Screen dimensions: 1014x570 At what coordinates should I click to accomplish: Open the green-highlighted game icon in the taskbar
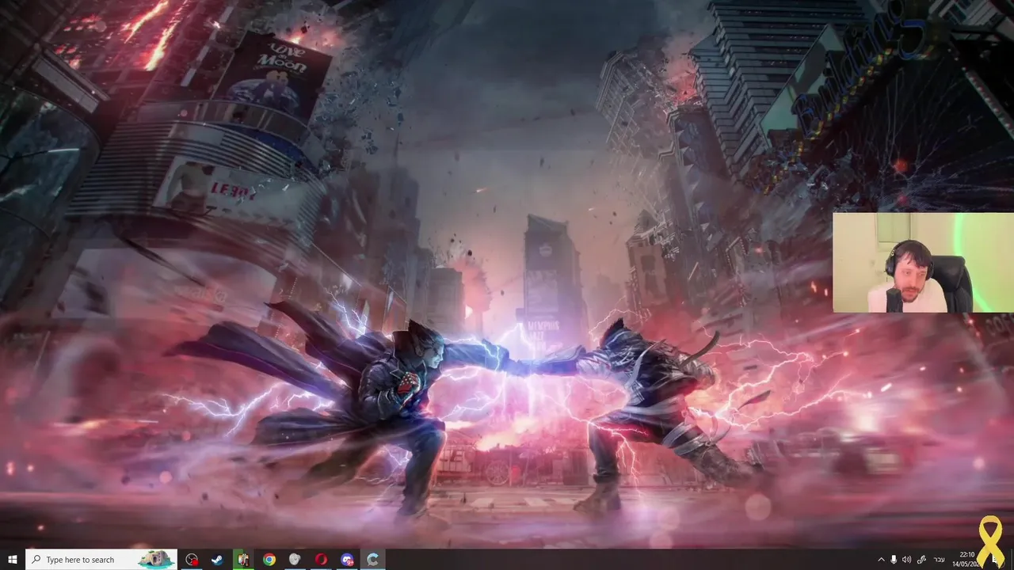(x=243, y=560)
